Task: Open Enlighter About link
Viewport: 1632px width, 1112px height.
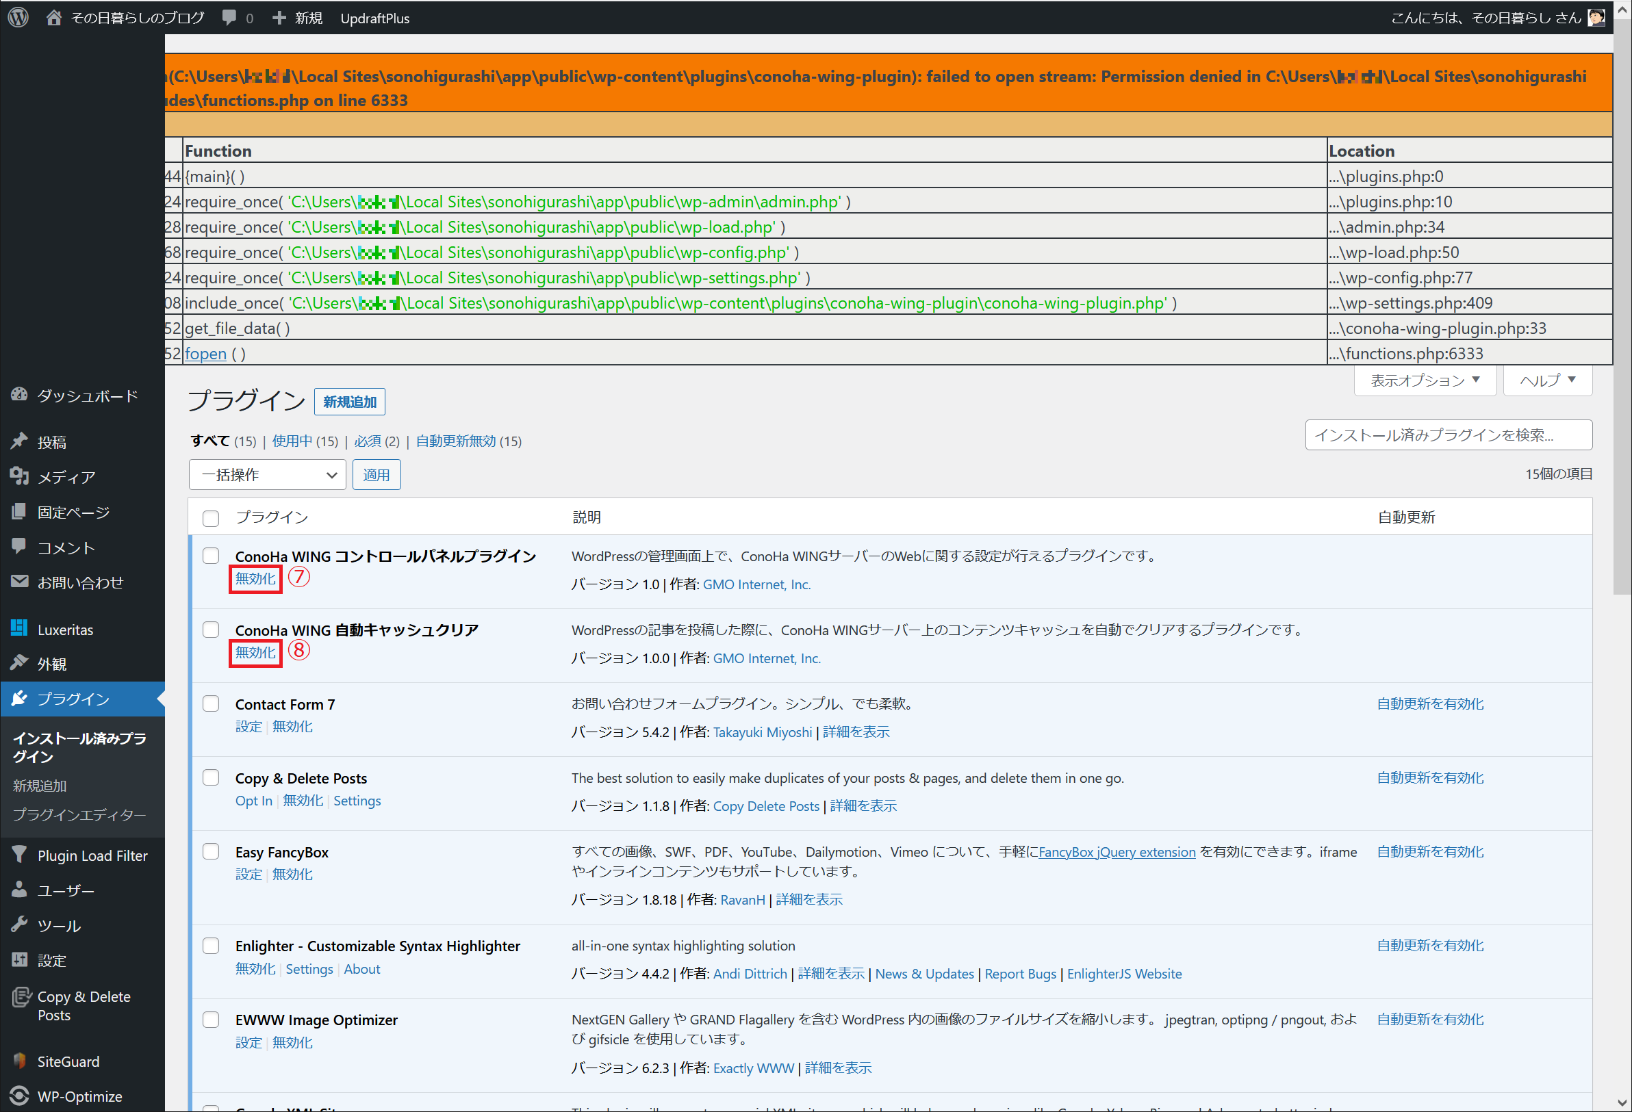Action: pos(361,970)
